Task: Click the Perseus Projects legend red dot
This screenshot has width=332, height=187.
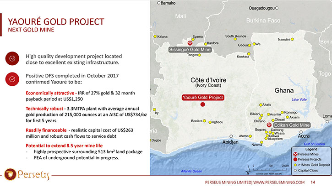Action: click(x=295, y=159)
